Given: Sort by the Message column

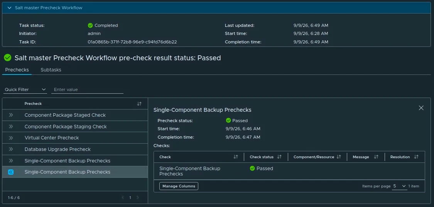Looking at the screenshot, I should [376, 157].
